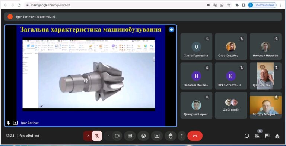Click muted mic icon on Дмитрий Ширин tile
The image size is (286, 146).
point(207,97)
